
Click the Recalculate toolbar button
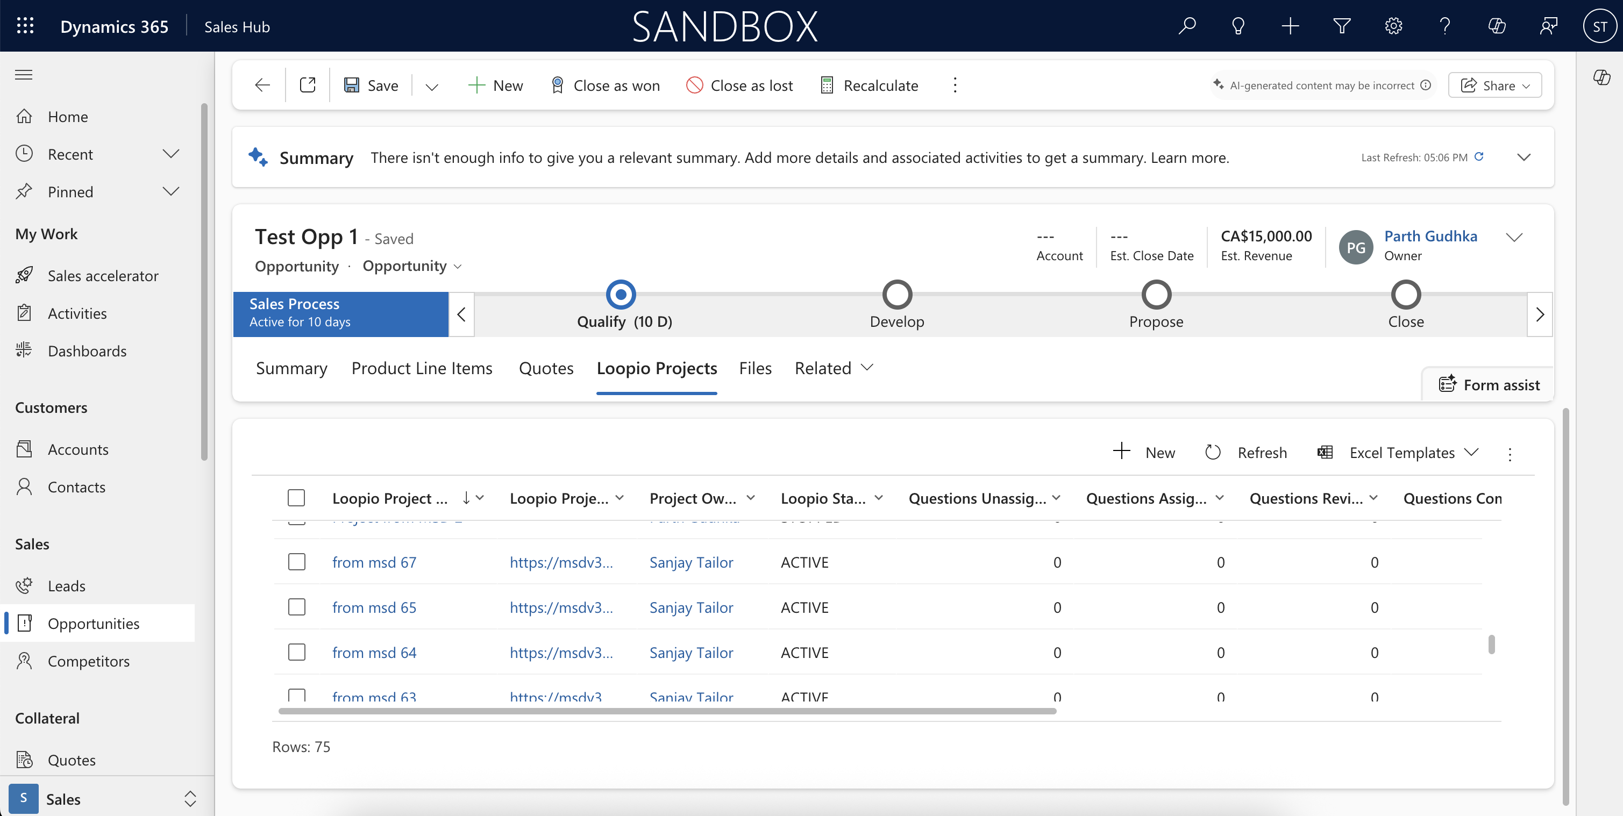(870, 85)
